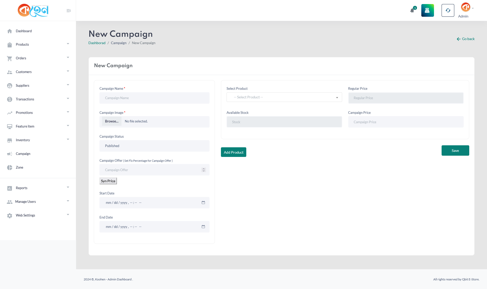Click the Add Product button

pos(233,152)
